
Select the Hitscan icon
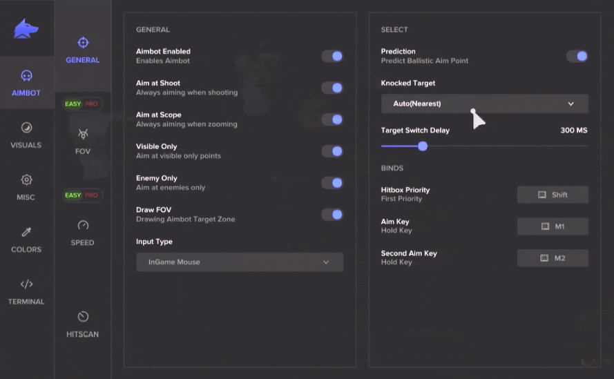click(x=83, y=316)
